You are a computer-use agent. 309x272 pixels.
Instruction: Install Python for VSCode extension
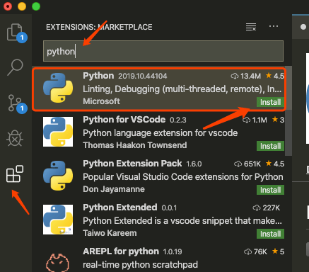[x=270, y=146]
